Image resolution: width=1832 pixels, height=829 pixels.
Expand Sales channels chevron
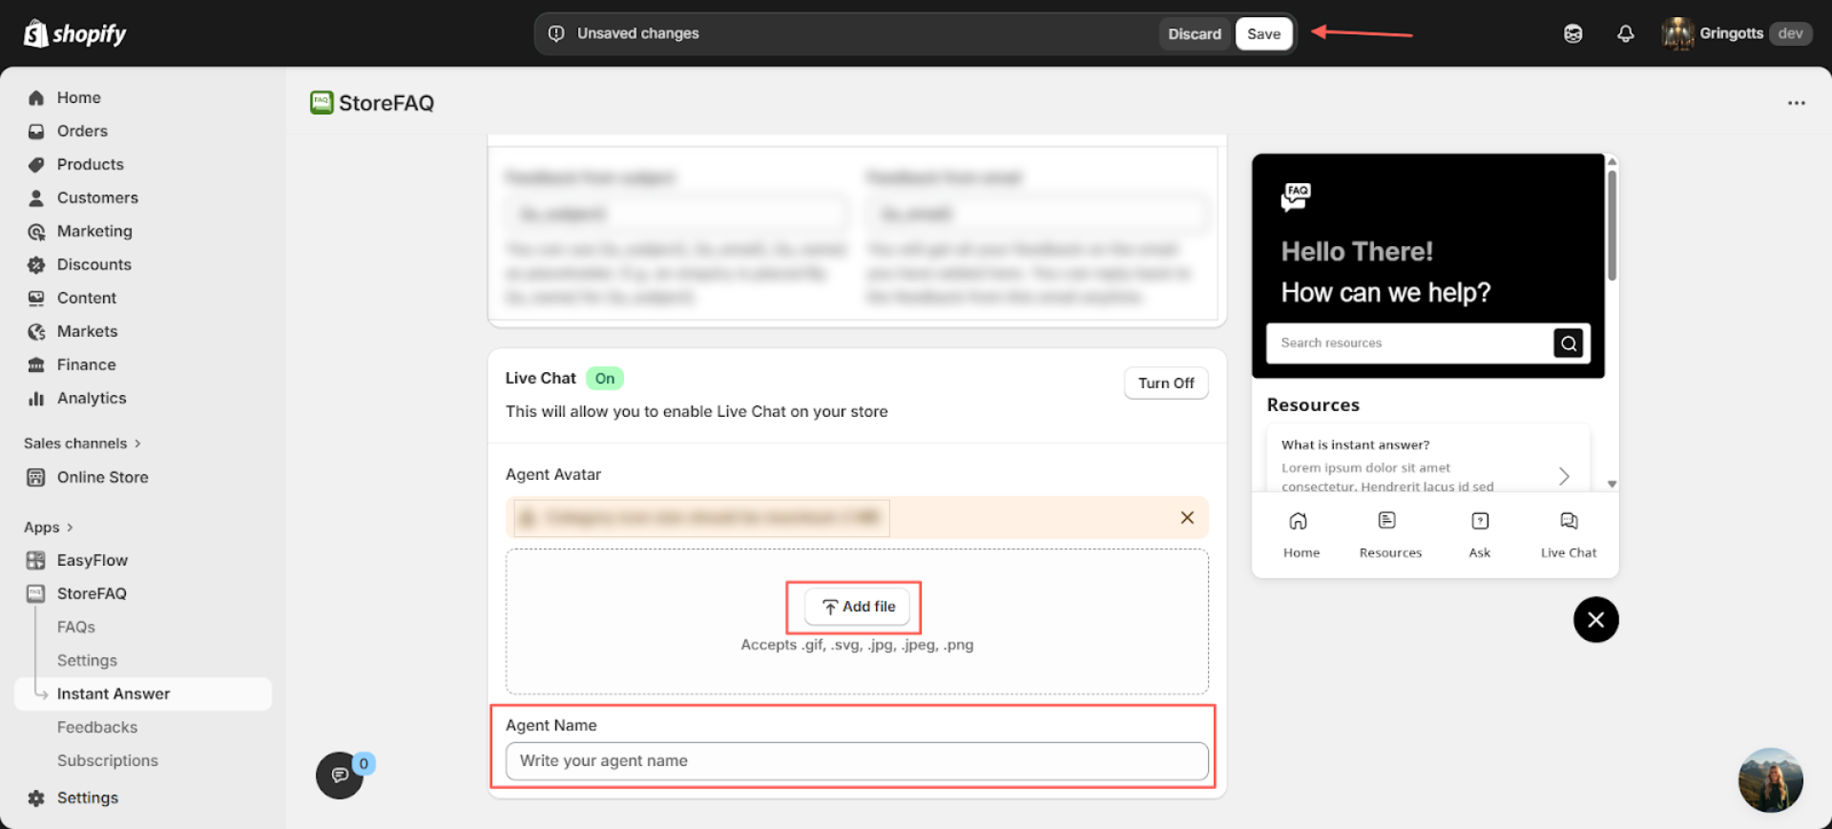(137, 444)
